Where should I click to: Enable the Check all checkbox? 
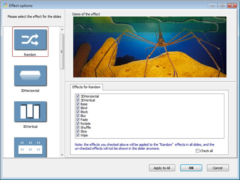pyautogui.click(x=198, y=151)
